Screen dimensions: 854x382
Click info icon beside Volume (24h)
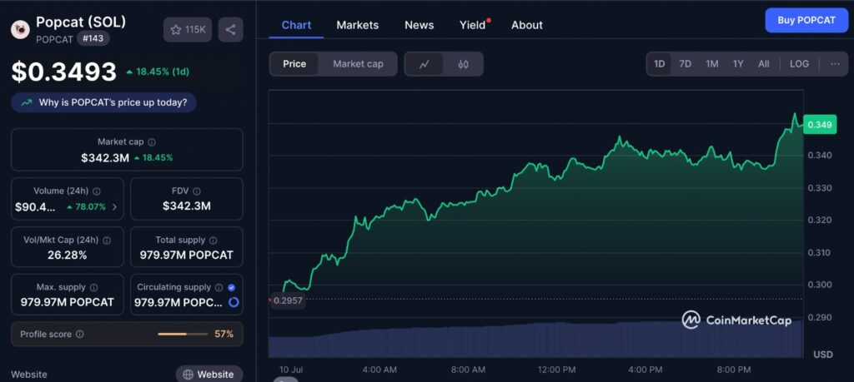pos(97,191)
